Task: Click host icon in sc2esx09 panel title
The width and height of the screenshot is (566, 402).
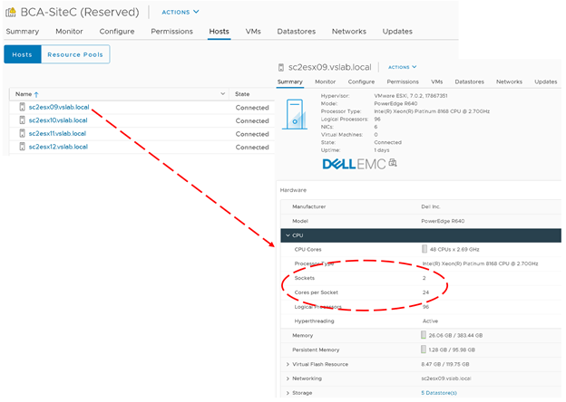Action: click(281, 67)
